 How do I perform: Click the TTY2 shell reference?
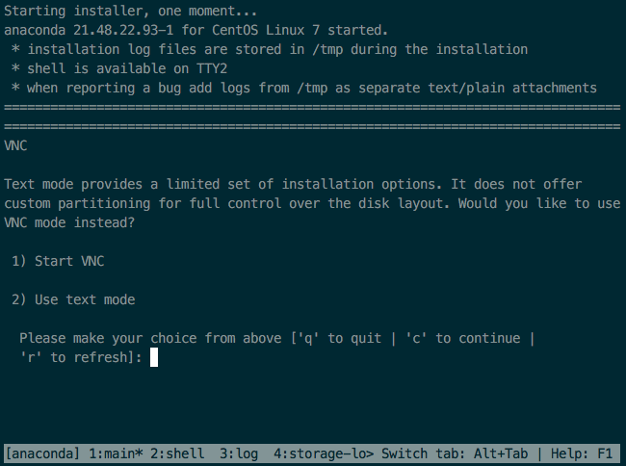point(212,68)
